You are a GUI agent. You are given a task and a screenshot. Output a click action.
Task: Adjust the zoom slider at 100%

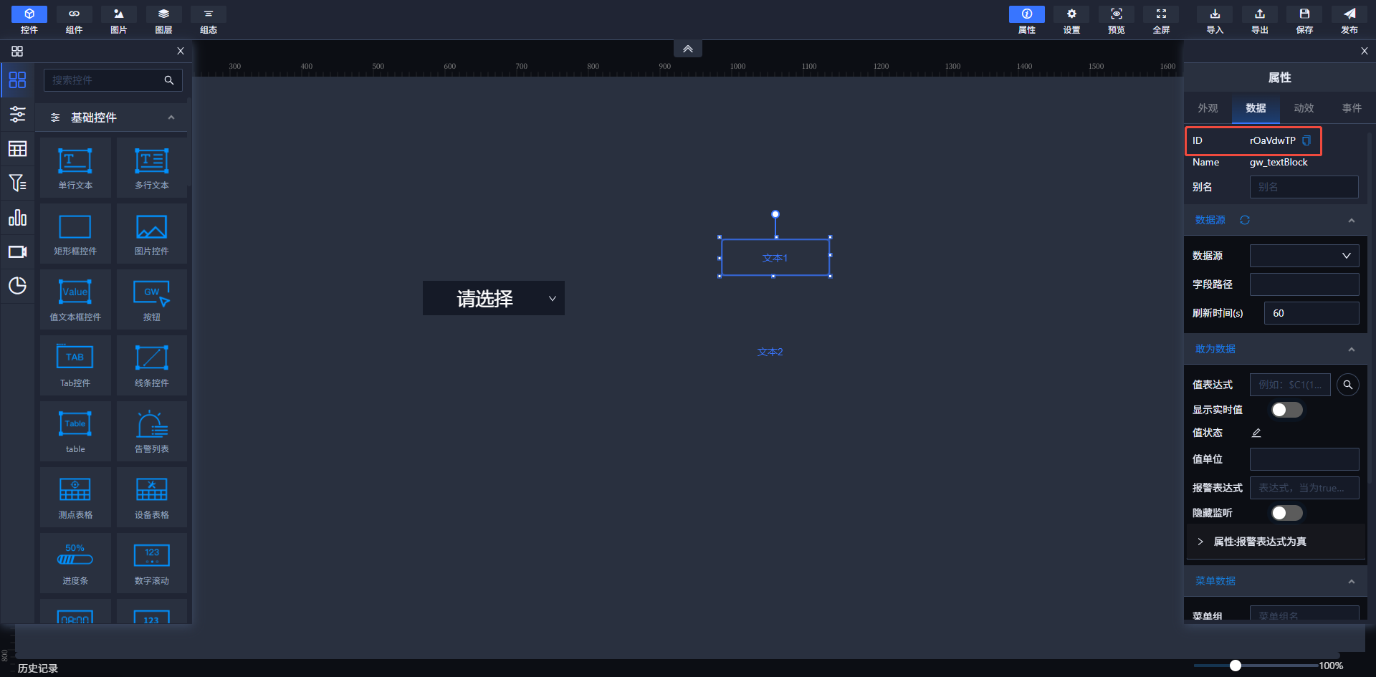coord(1236,666)
